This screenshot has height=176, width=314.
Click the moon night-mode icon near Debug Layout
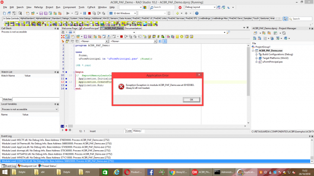coord(229,8)
